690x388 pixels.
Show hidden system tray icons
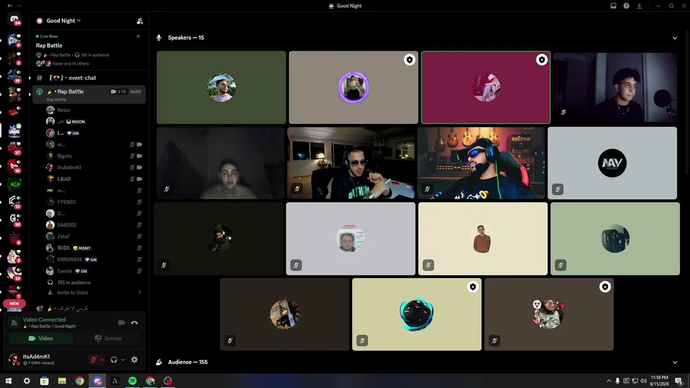click(609, 381)
